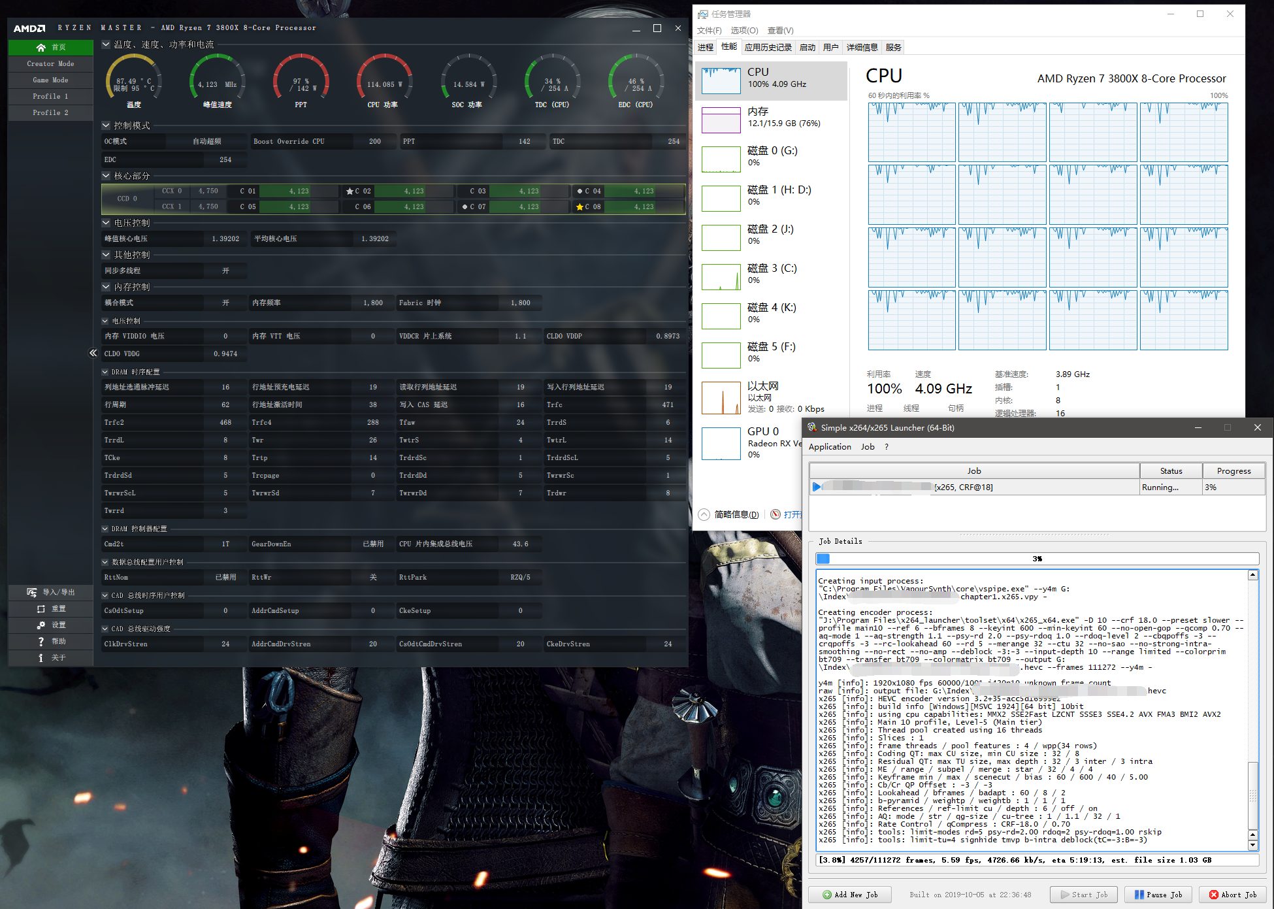Click the star icon on core C 02
The image size is (1274, 909).
pyautogui.click(x=350, y=191)
